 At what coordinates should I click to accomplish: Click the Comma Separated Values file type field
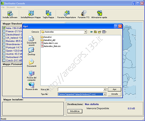81,94
